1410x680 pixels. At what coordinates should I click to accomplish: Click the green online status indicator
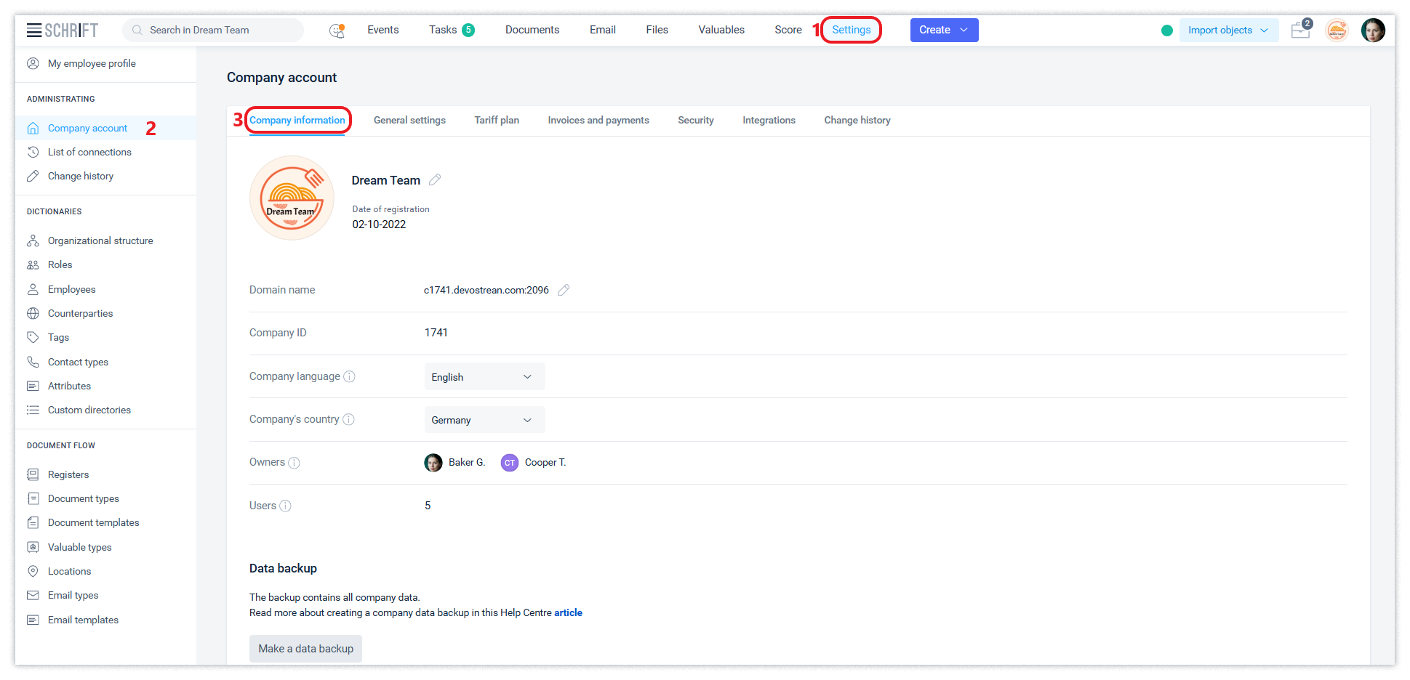[1167, 31]
